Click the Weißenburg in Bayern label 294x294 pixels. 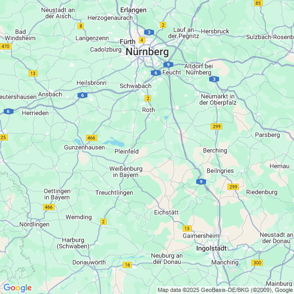tap(126, 172)
